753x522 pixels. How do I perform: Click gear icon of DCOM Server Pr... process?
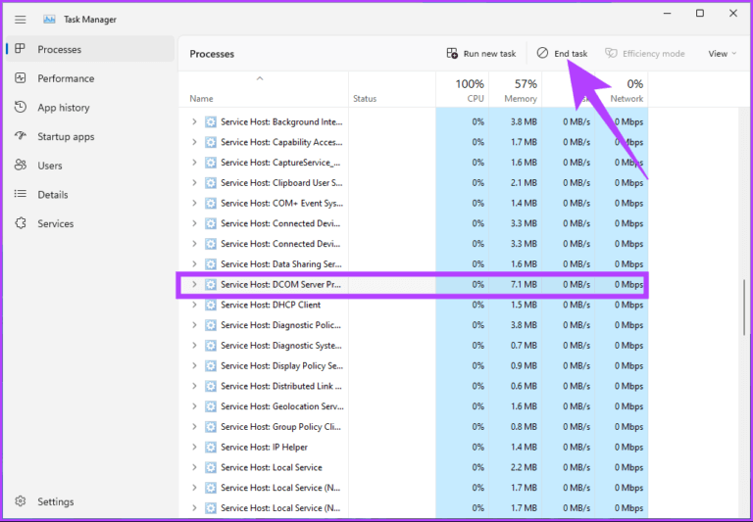[x=211, y=285]
